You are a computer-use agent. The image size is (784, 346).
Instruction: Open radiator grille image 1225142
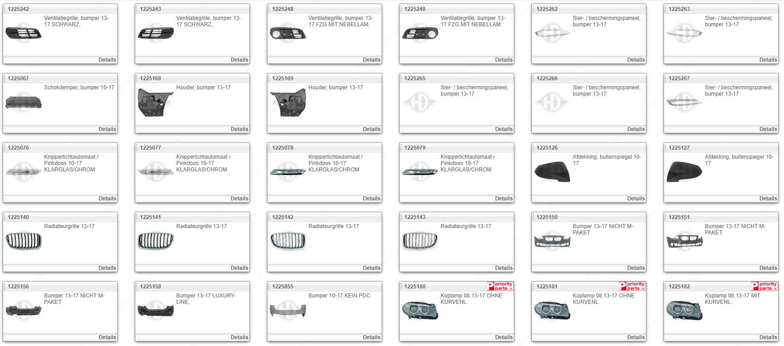point(288,241)
